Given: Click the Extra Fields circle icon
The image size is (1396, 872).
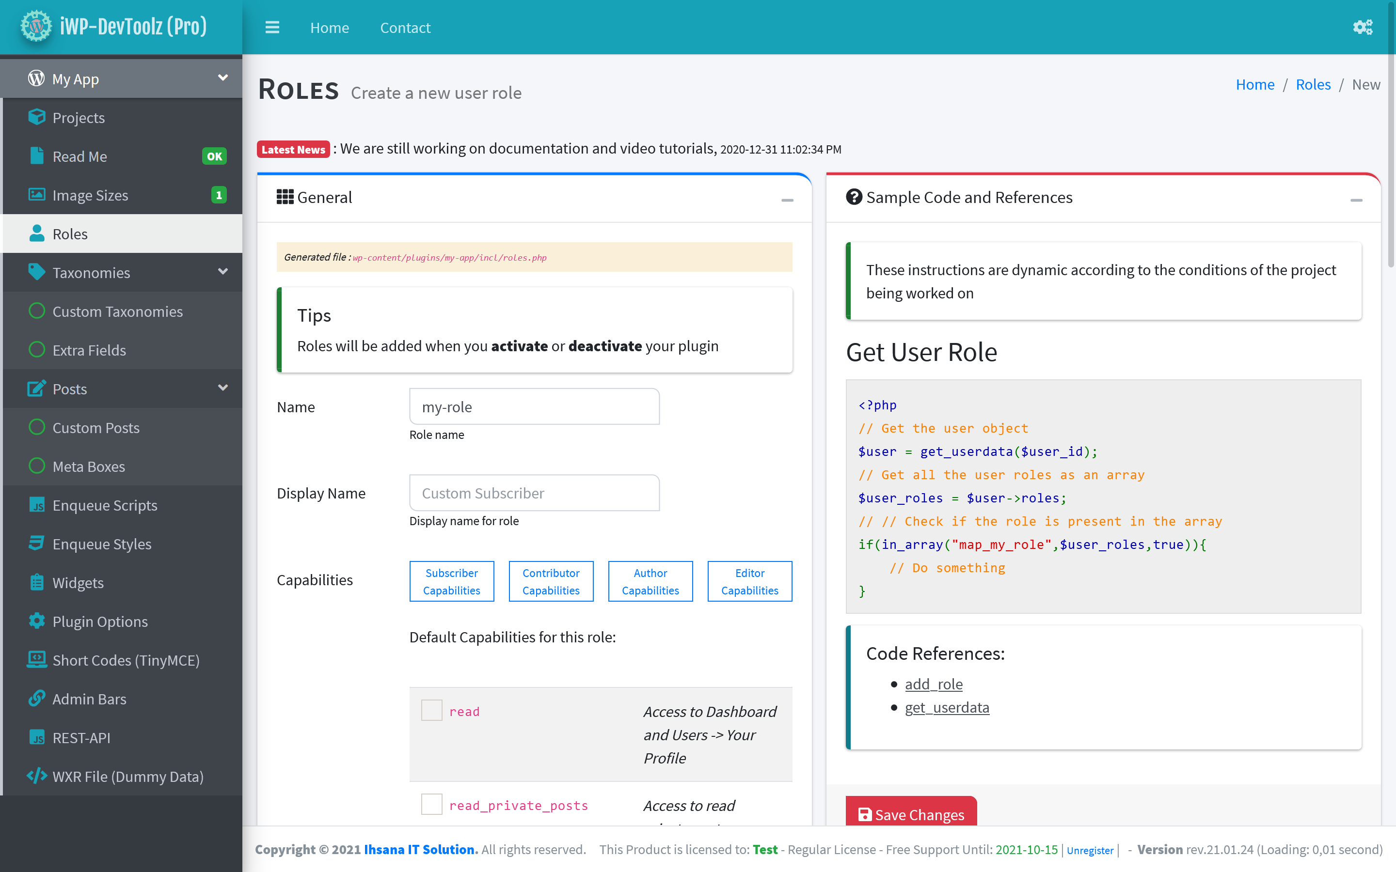Looking at the screenshot, I should pos(36,349).
